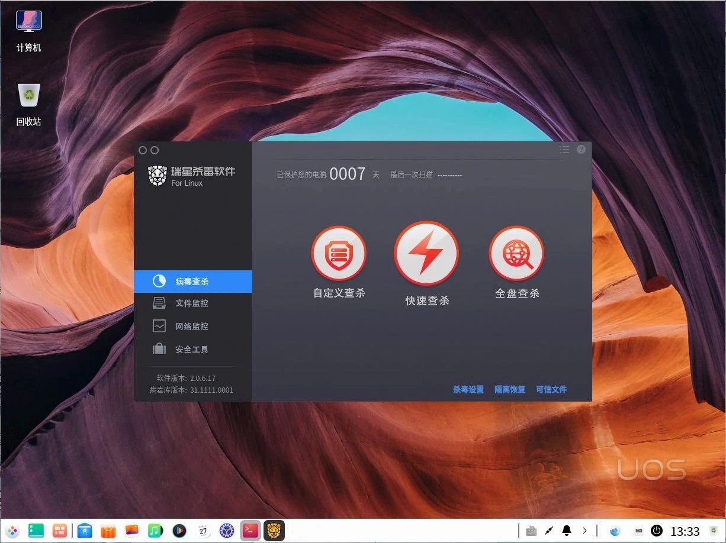The width and height of the screenshot is (726, 543).
Task: Click the terminal icon in the dock
Action: click(251, 531)
